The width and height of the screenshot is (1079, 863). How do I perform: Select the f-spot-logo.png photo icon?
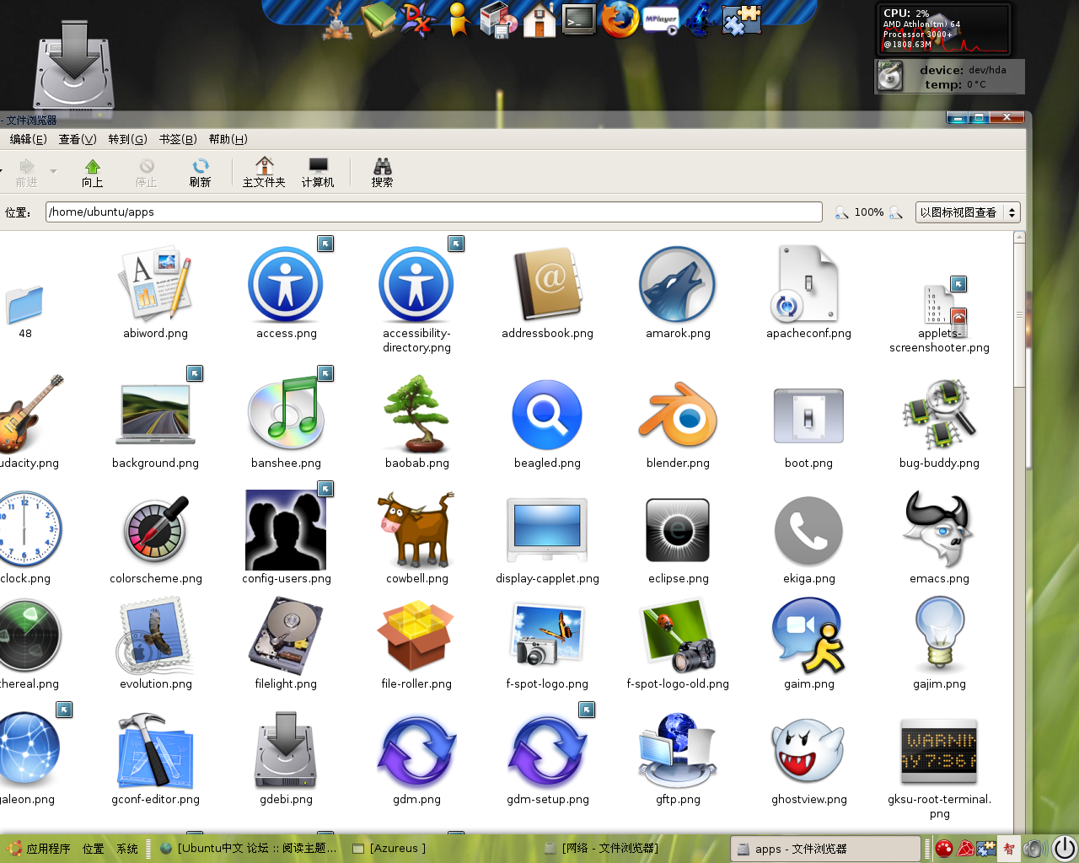[x=547, y=635]
